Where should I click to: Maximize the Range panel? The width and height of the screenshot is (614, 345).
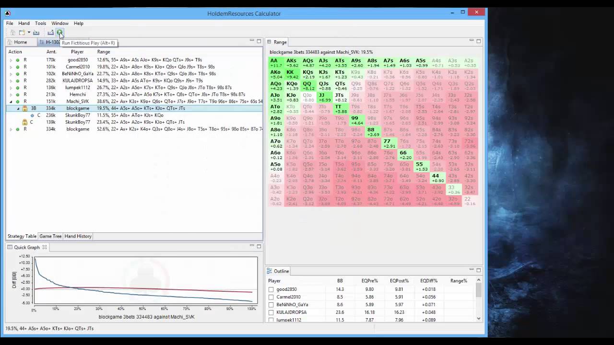[478, 41]
